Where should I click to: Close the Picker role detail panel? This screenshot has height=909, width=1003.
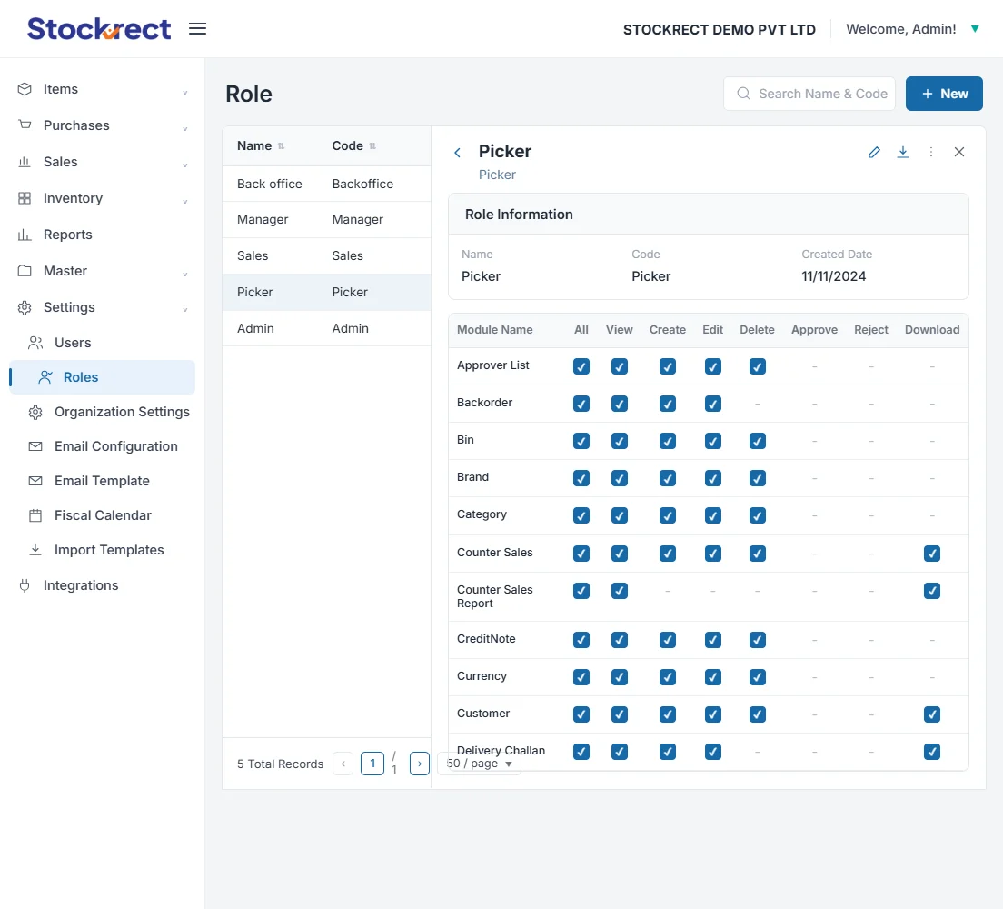958,152
